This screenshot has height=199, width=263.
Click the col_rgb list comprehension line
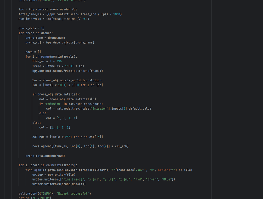point(68,137)
